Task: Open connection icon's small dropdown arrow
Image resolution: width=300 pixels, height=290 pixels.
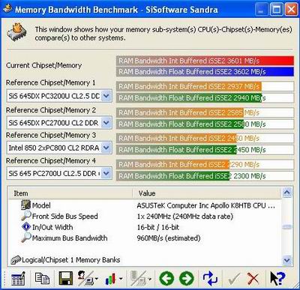Action: [x=97, y=279]
